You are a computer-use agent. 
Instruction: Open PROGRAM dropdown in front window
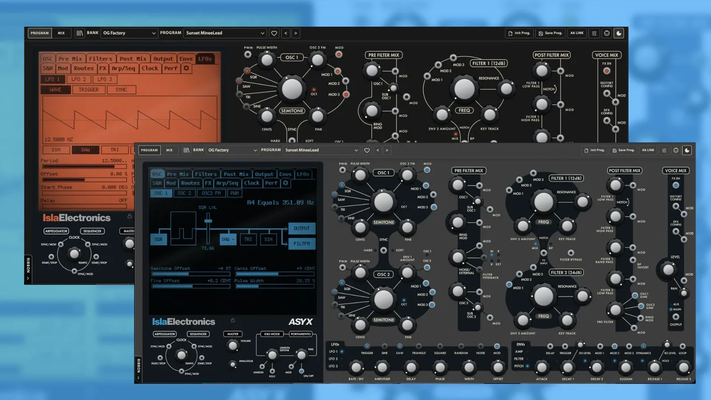(321, 150)
